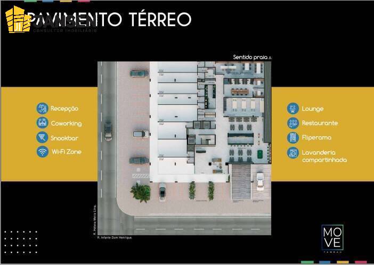Click the 'Lounge' label

313,109
